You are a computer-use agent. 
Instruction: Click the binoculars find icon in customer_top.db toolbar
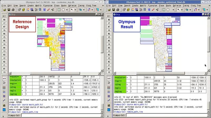tap(32, 10)
